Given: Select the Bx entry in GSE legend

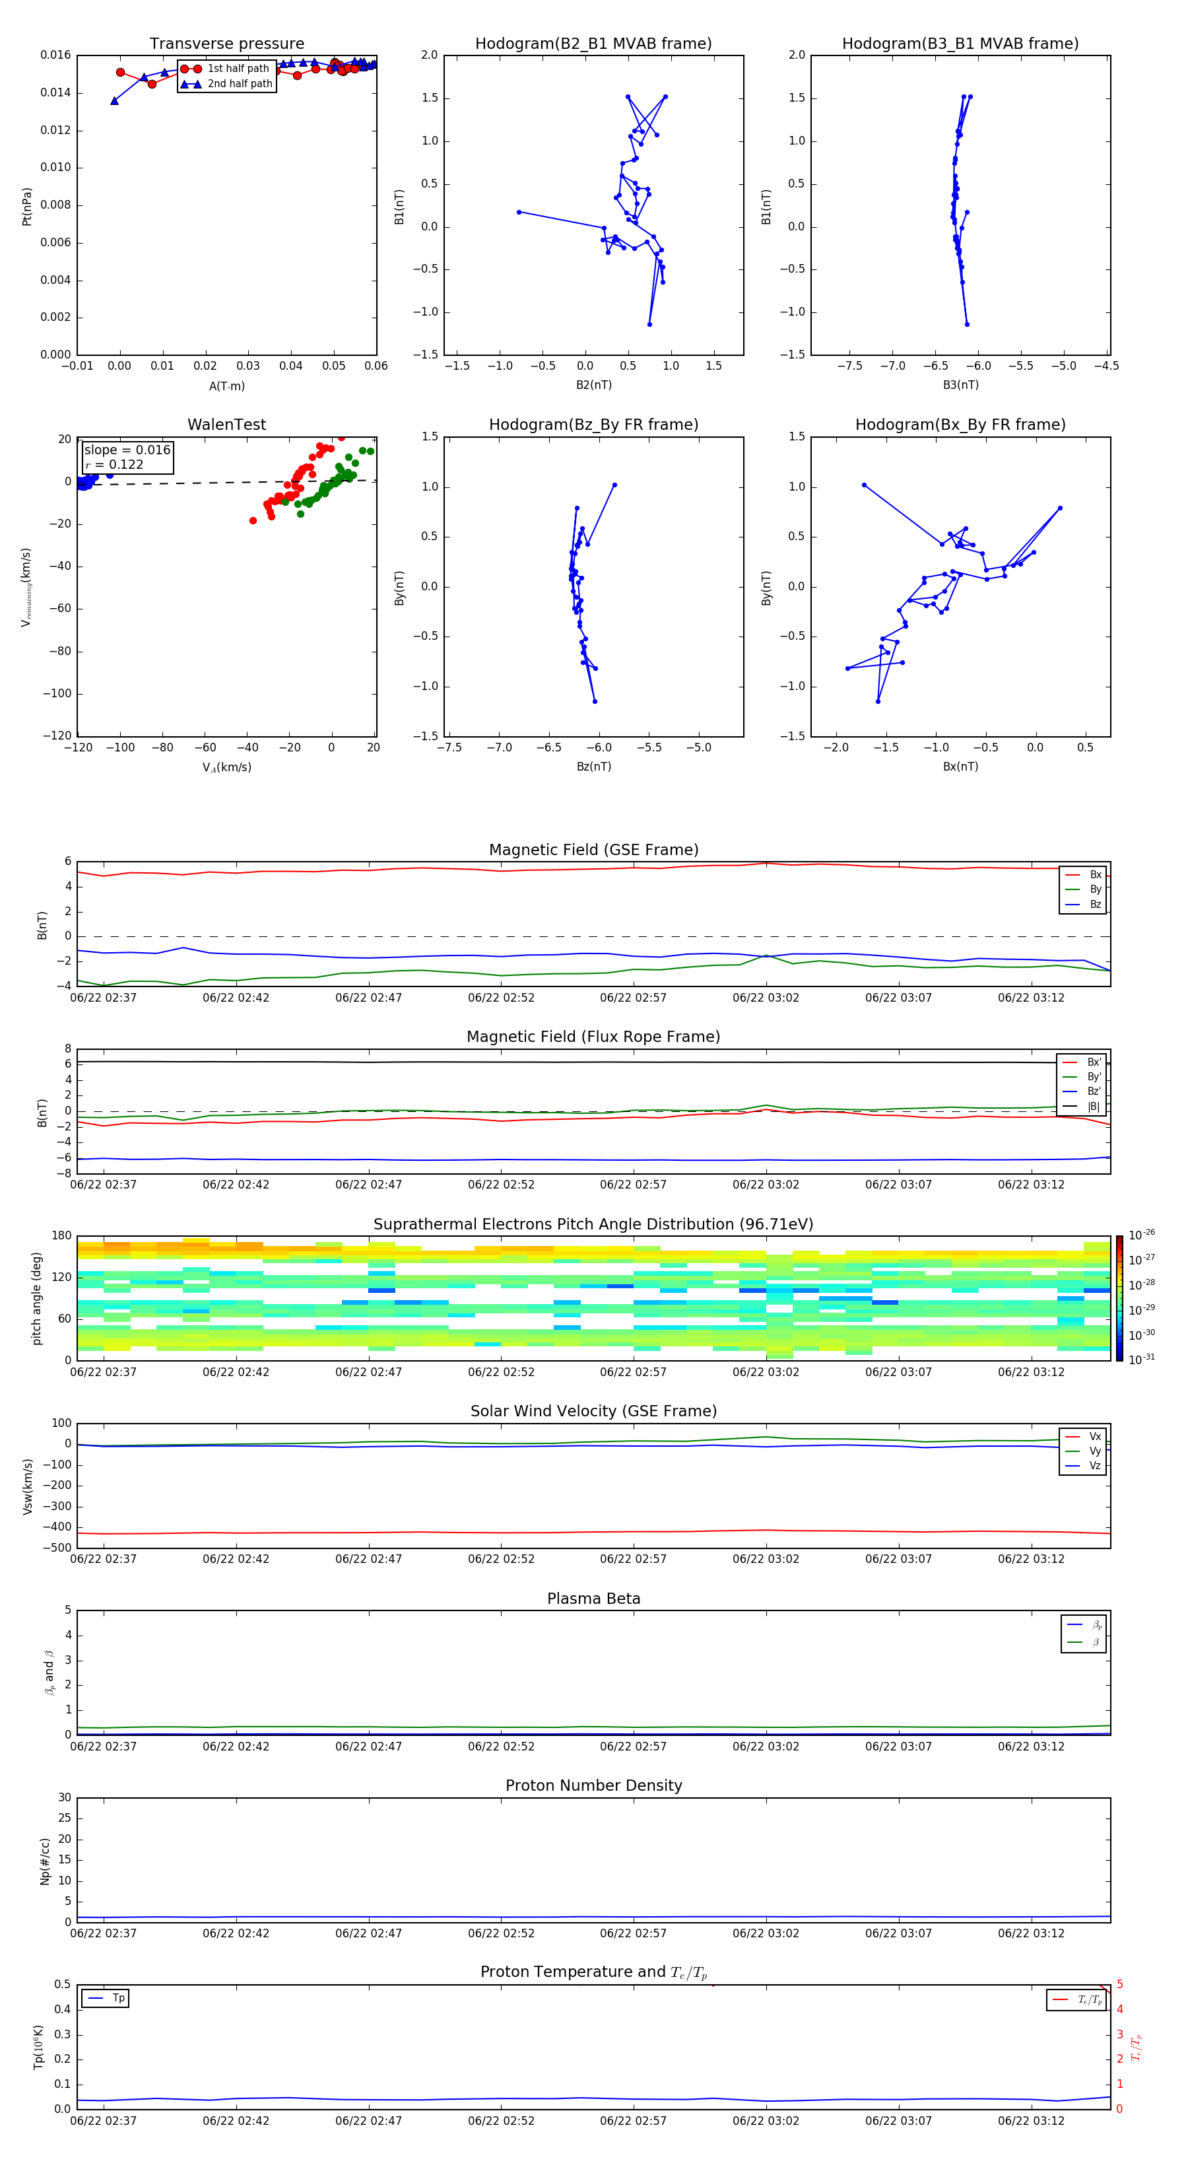Looking at the screenshot, I should 1083,875.
